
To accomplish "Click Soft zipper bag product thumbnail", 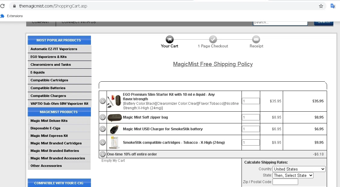I will point(115,117).
